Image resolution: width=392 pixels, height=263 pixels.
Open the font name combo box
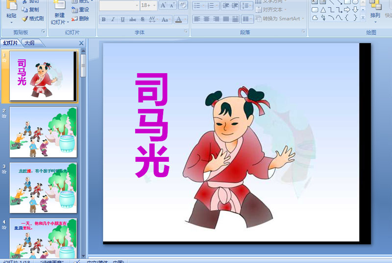tap(119, 5)
